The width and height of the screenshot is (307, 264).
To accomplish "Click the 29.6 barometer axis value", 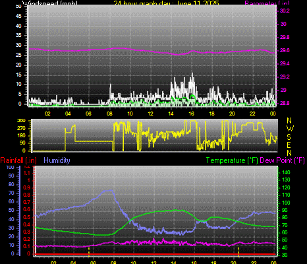I will tap(285, 50).
